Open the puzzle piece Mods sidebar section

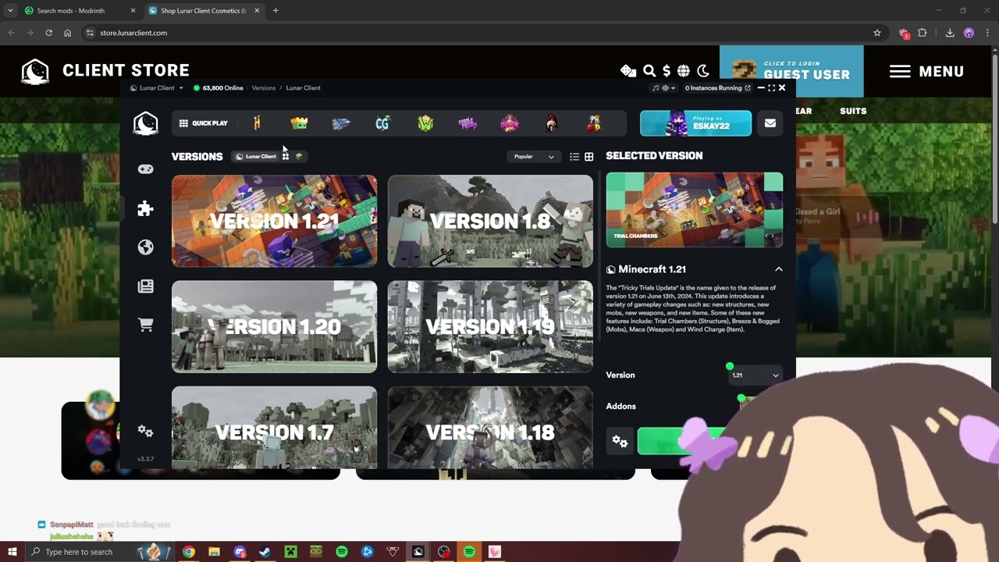pyautogui.click(x=146, y=208)
